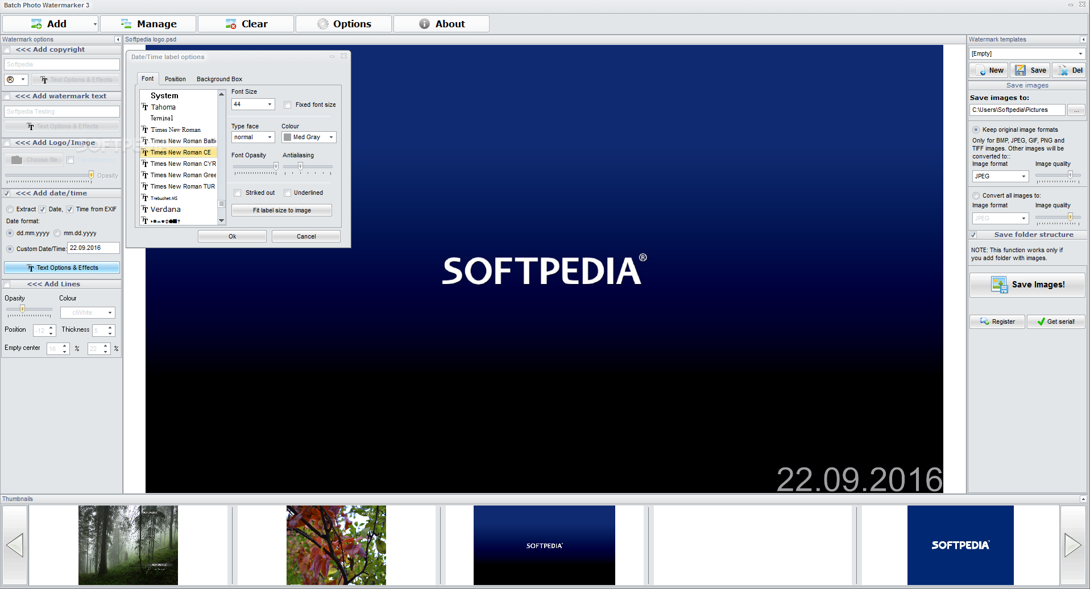This screenshot has height=589, width=1090.
Task: Enable the Add watermark text checkbox
Action: click(7, 97)
